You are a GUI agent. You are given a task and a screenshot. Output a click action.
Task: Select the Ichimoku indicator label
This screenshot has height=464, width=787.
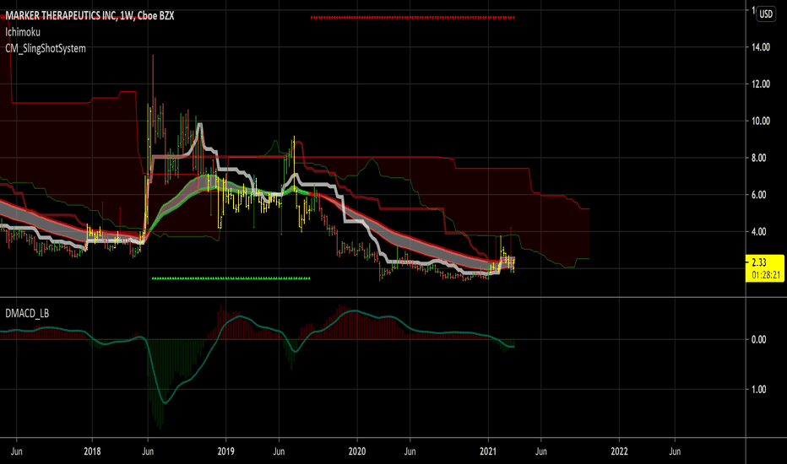pos(23,32)
